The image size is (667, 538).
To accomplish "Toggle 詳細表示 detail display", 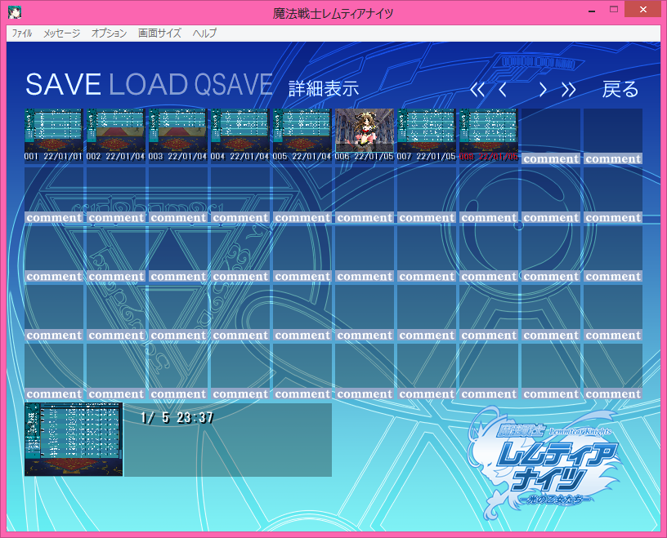I will pos(324,89).
